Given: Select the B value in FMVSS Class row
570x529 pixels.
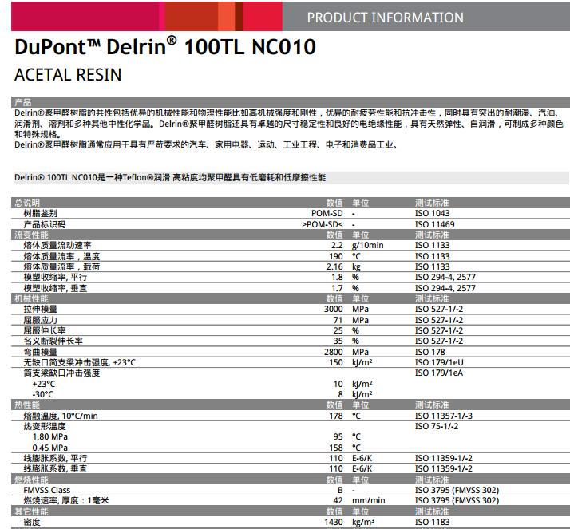Looking at the screenshot, I should click(x=340, y=490).
